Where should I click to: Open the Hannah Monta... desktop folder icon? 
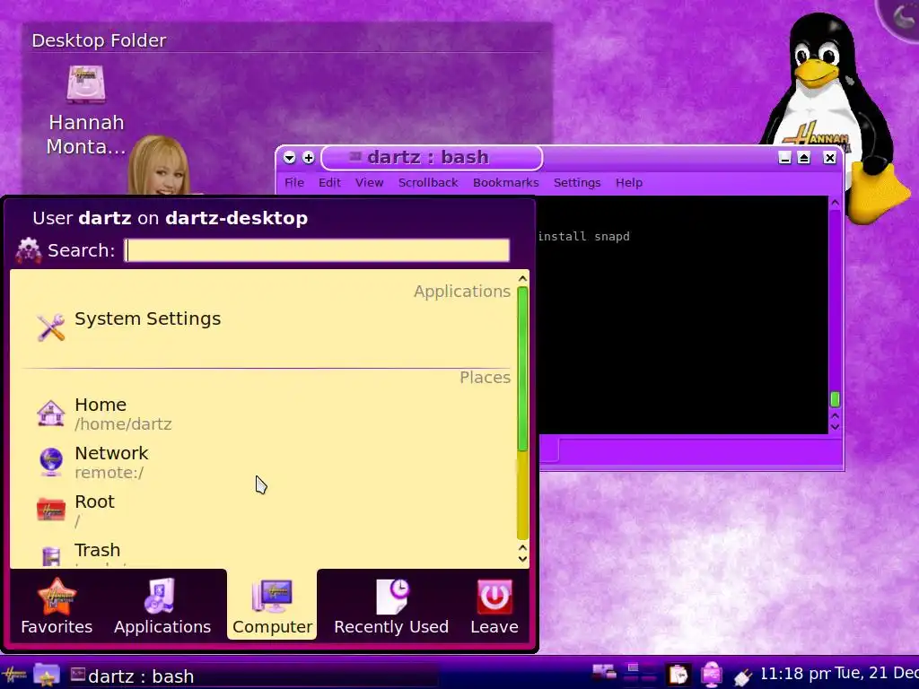[x=86, y=110]
